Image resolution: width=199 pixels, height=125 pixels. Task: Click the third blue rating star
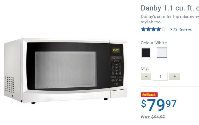(153, 29)
